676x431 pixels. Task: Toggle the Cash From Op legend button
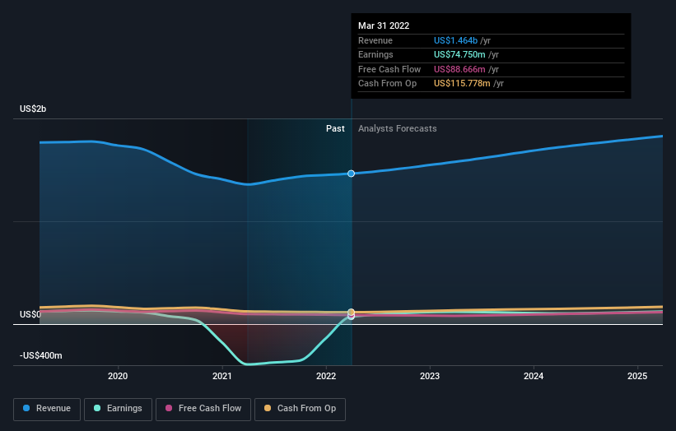300,409
